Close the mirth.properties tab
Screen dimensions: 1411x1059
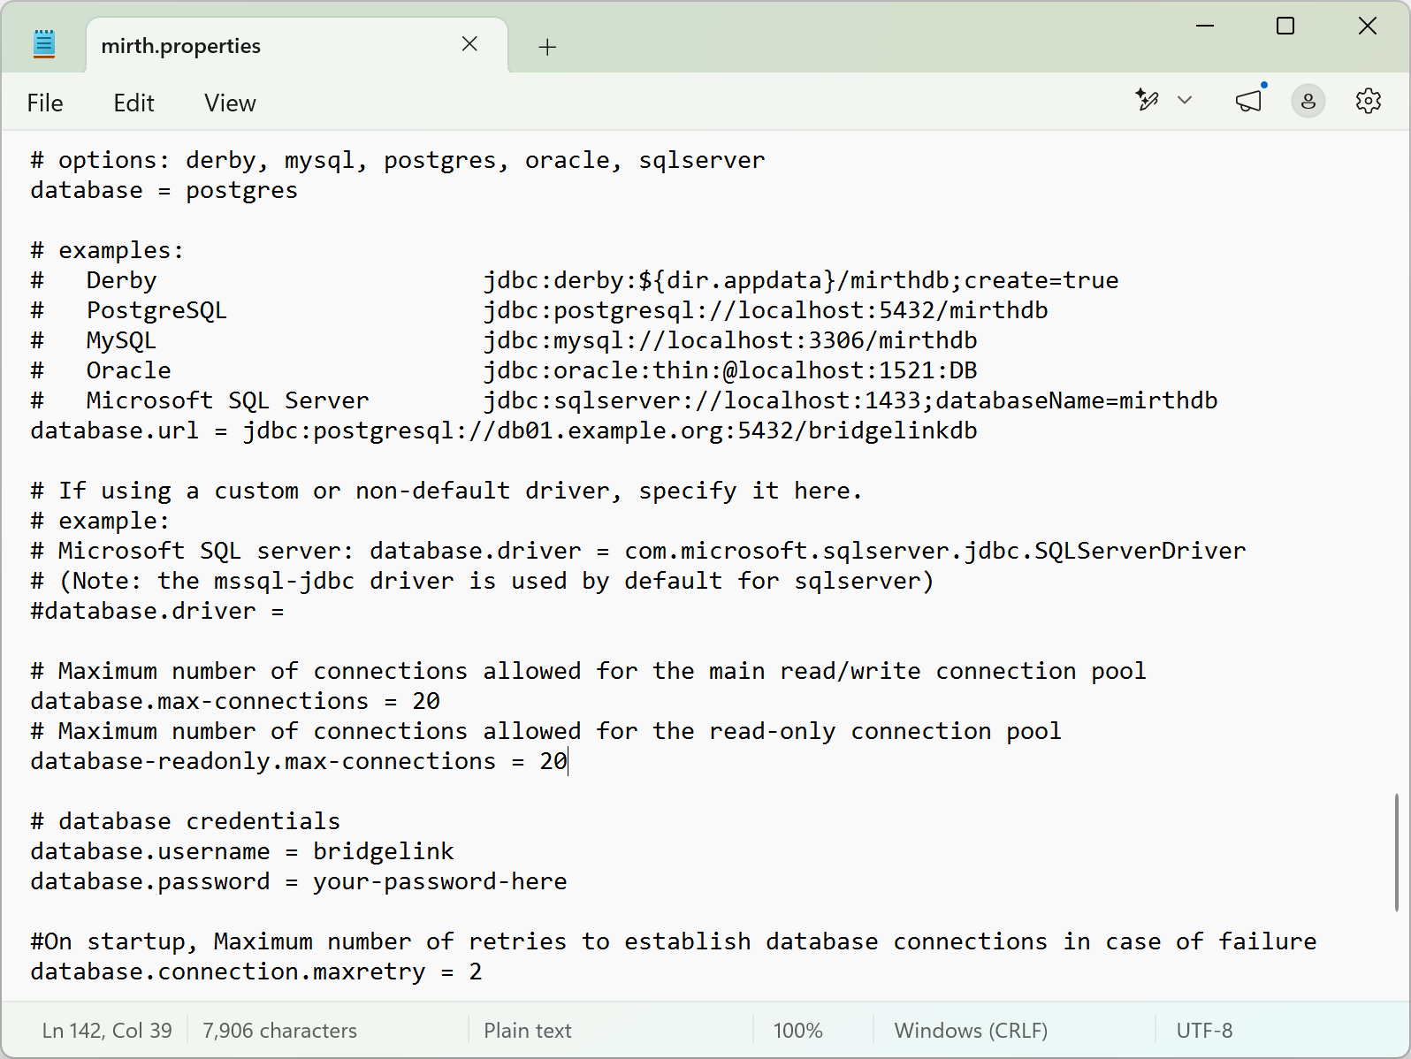469,44
